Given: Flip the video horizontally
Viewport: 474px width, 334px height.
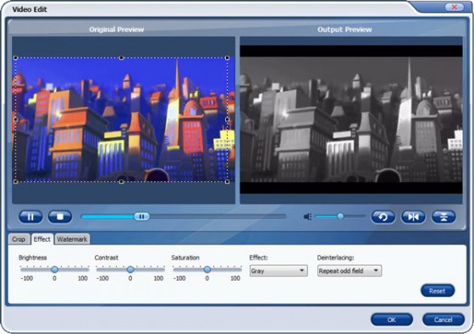Looking at the screenshot, I should pos(413,216).
